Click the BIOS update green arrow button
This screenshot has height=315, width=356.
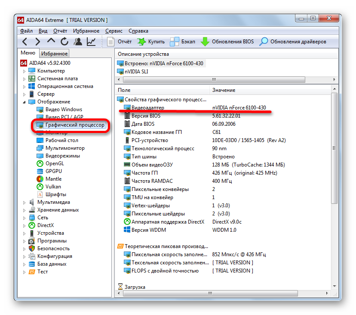227,42
